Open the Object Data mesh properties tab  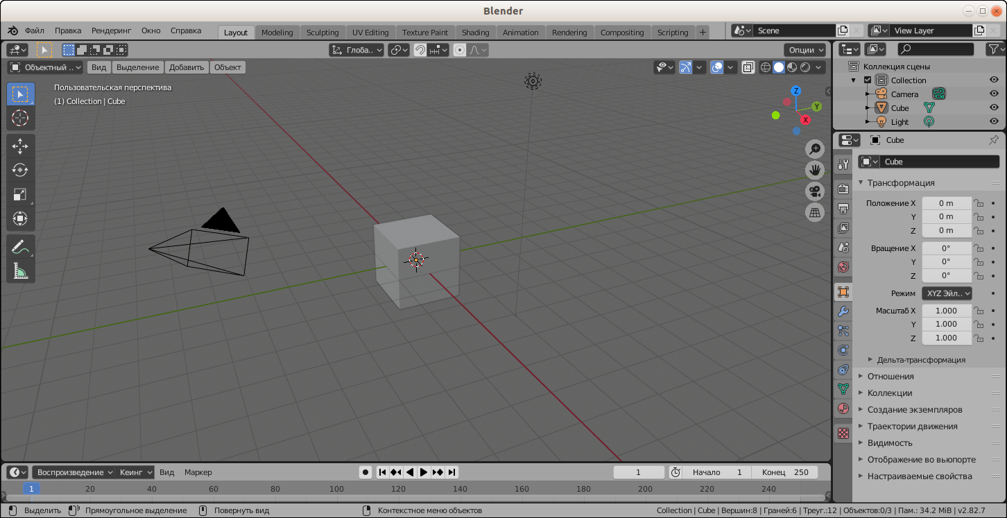843,389
